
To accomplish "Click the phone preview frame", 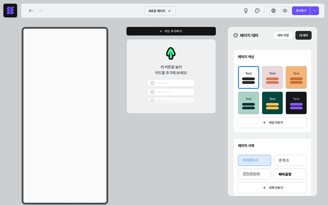I will tap(65, 116).
